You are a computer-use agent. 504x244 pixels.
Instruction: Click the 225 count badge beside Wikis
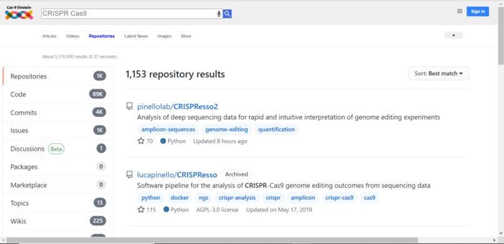click(98, 221)
